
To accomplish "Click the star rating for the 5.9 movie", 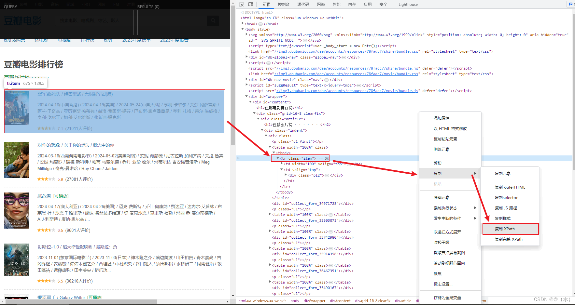I will [46, 179].
